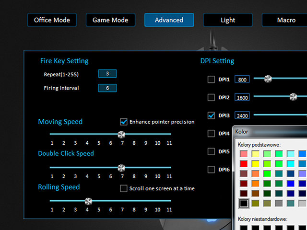Switch to the Office Mode tab
This screenshot has width=307, height=230.
[x=52, y=20]
